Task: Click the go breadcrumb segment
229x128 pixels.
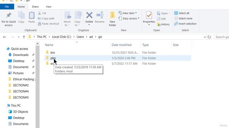Action: click(100, 37)
